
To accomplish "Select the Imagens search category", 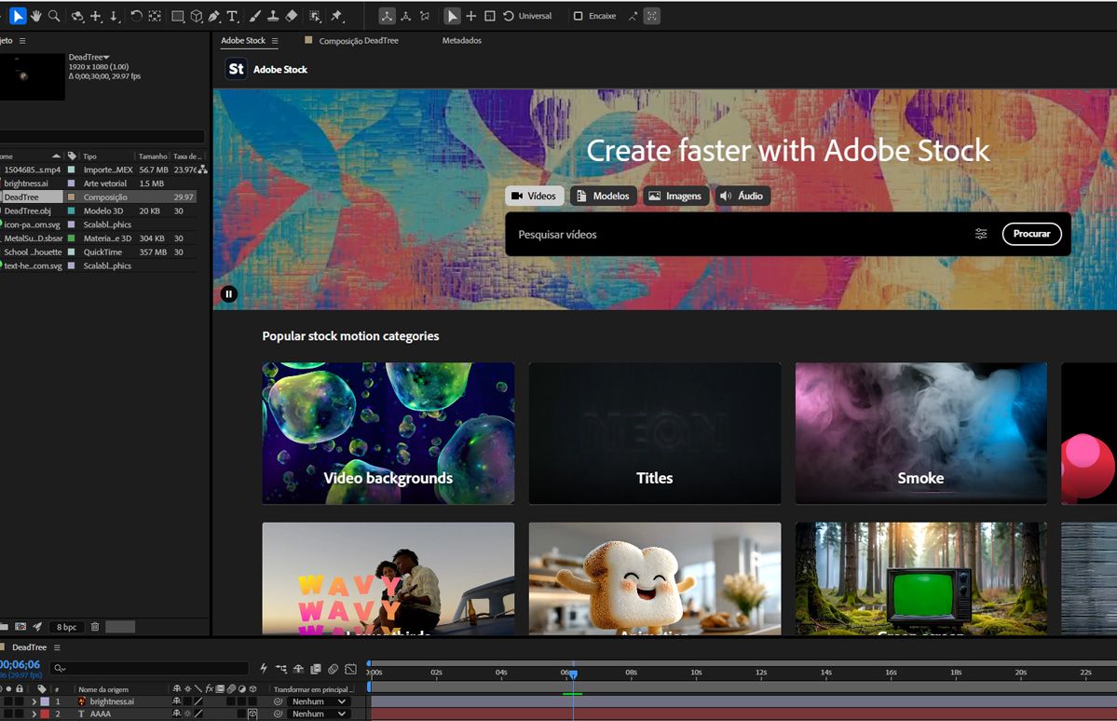I will tap(675, 196).
